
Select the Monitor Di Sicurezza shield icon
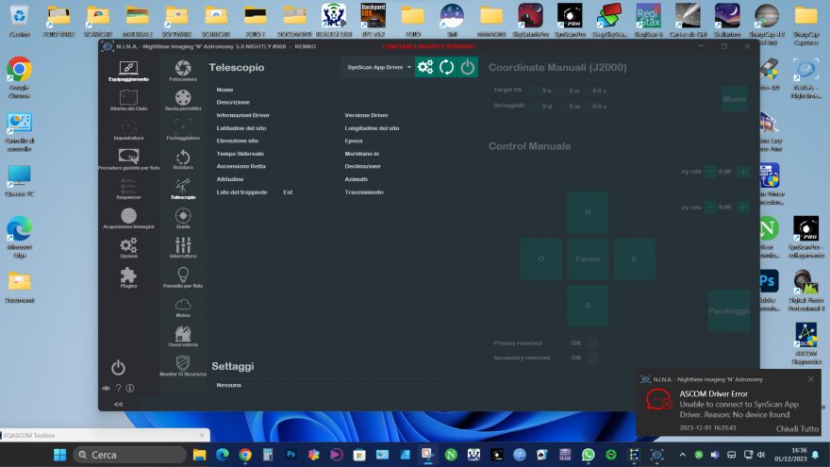[183, 366]
